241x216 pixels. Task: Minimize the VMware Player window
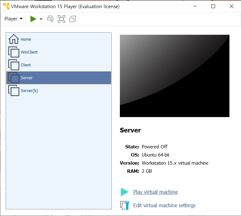click(x=195, y=6)
